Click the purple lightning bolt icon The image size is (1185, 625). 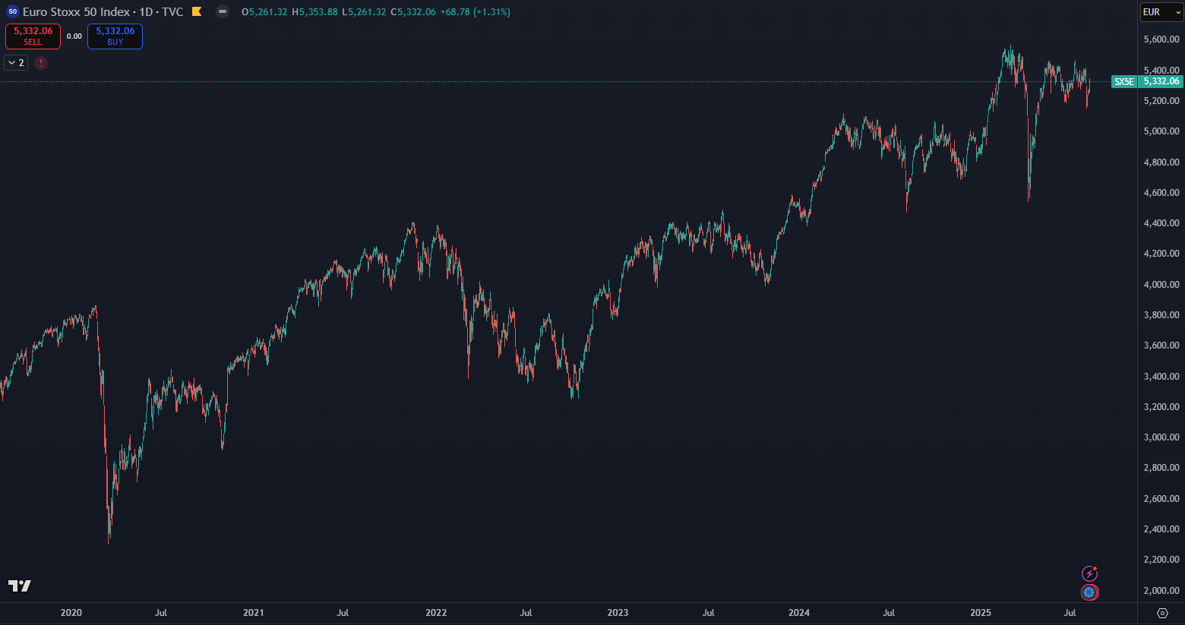[x=1090, y=573]
